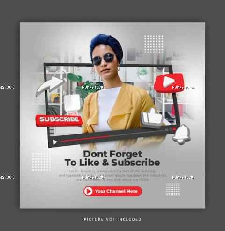This screenshot has height=231, width=225.
Task: Click the white notification bell icon
Action: click(x=181, y=134)
